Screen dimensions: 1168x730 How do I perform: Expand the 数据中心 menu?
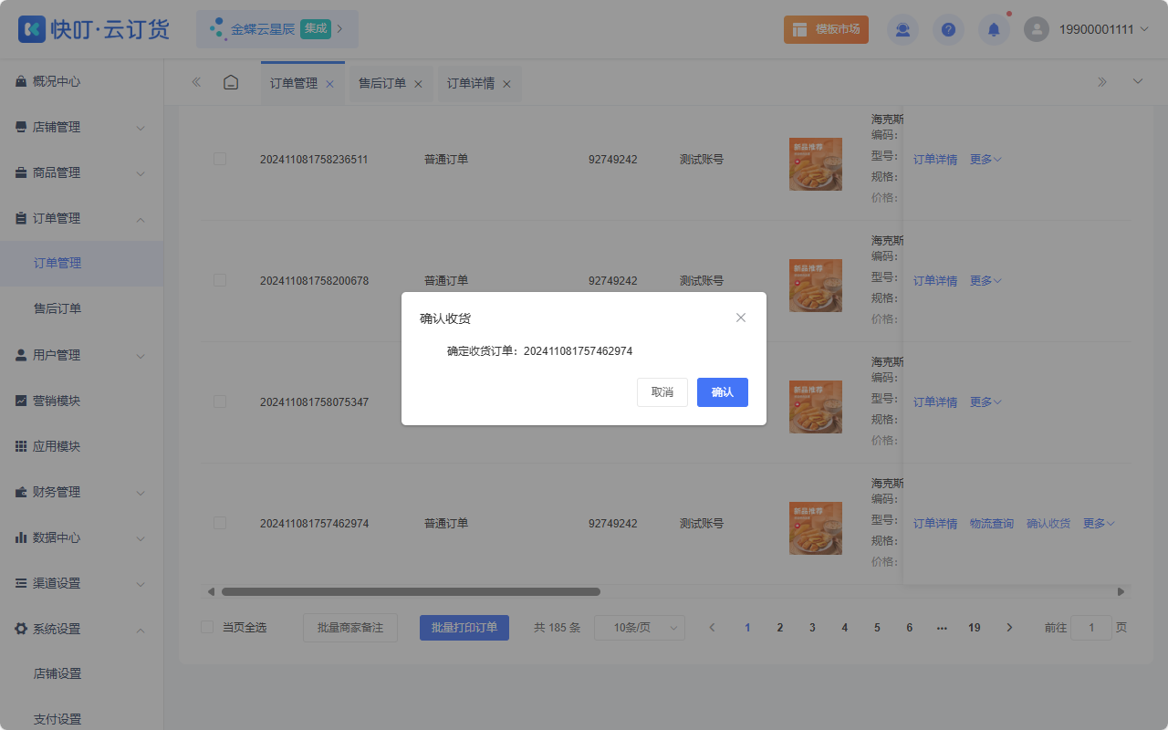click(81, 537)
